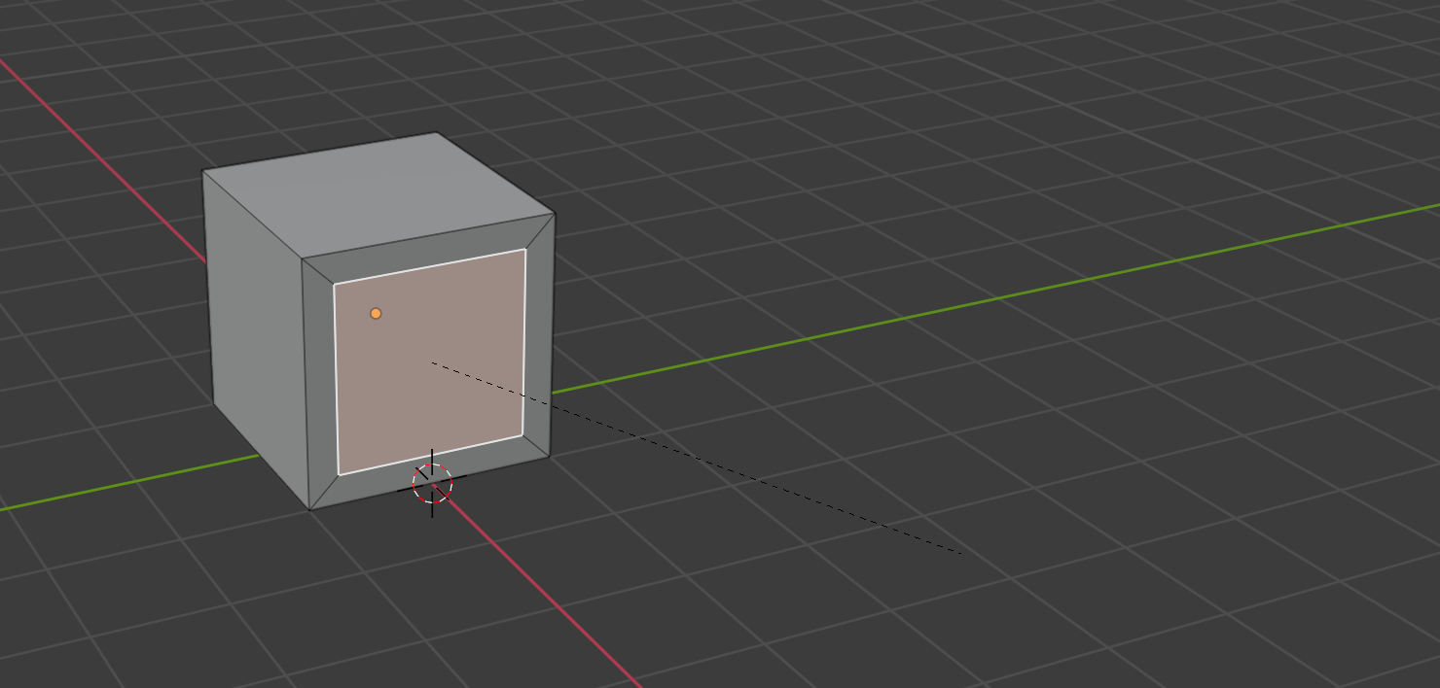
Task: Click the 3D cursor crosshair below the cube
Action: pos(432,483)
